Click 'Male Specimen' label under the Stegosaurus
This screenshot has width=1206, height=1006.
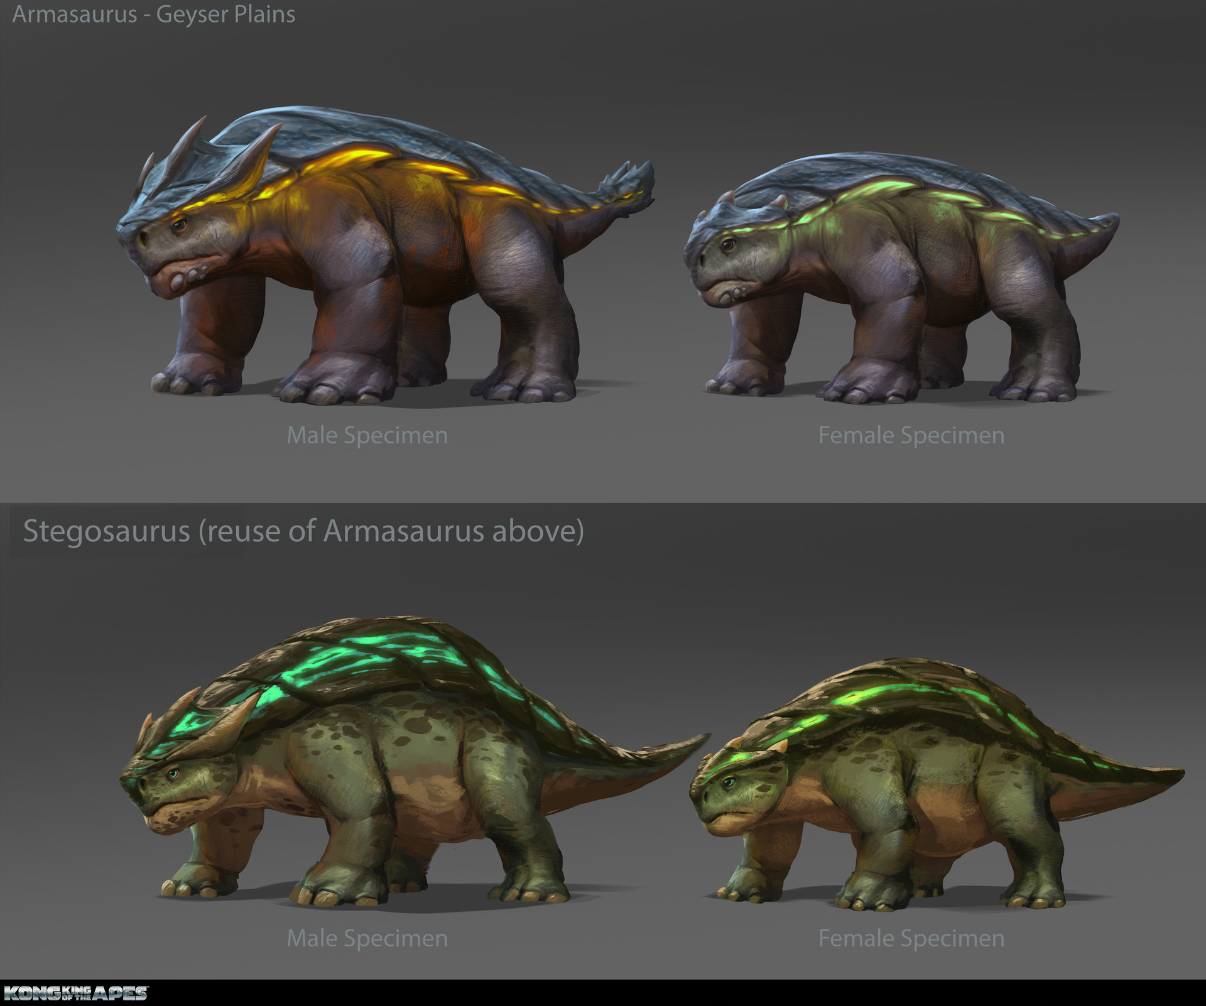click(x=367, y=938)
